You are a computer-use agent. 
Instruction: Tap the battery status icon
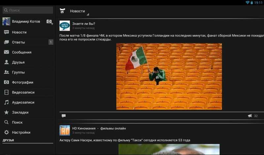[x=252, y=3]
